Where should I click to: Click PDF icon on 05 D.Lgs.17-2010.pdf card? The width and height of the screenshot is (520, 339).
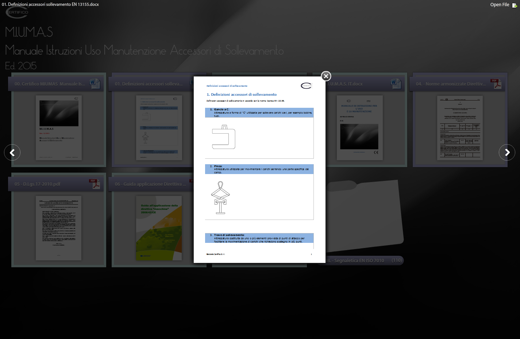(94, 184)
